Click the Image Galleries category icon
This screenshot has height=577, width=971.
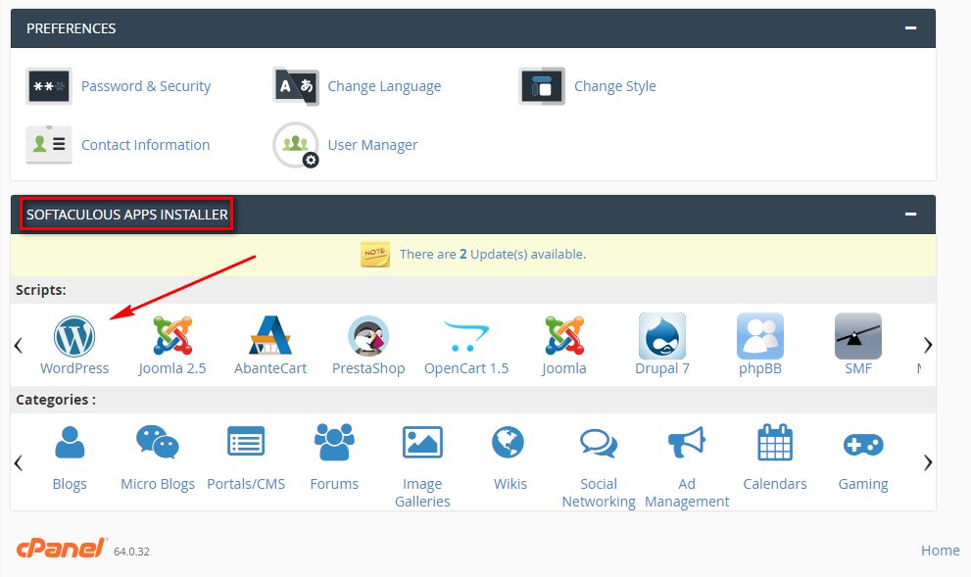tap(422, 442)
